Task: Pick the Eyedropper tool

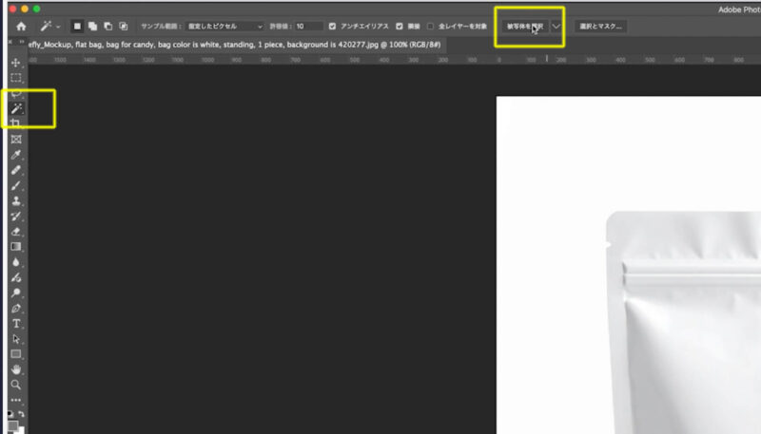Action: [16, 155]
